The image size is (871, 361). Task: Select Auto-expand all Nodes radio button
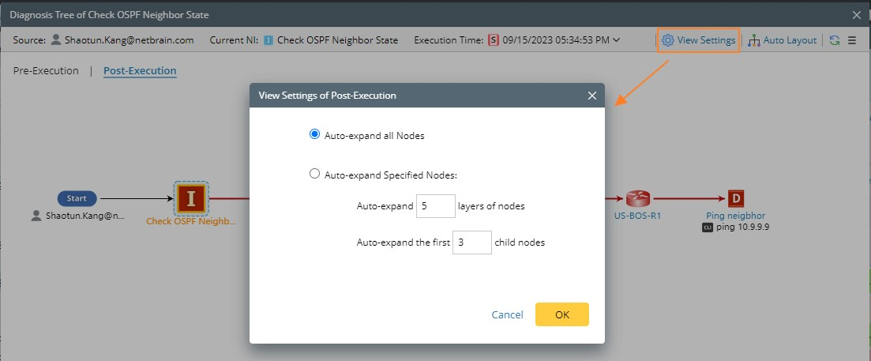314,135
